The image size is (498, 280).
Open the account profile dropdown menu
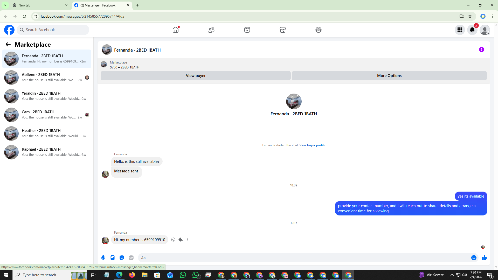tap(485, 30)
